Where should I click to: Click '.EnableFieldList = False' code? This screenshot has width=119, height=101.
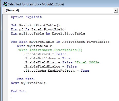48,62
